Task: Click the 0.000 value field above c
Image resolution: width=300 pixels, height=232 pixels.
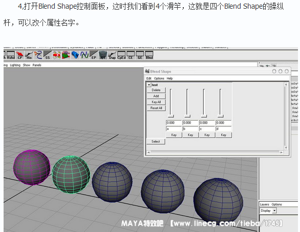Action: click(x=207, y=122)
